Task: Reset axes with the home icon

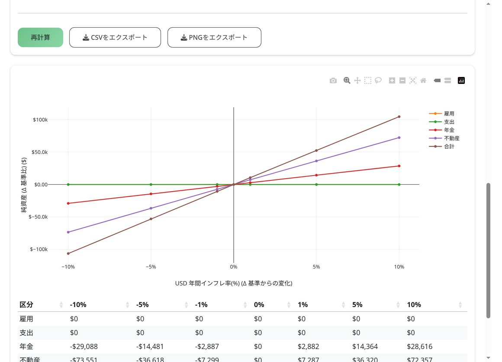Action: [423, 80]
